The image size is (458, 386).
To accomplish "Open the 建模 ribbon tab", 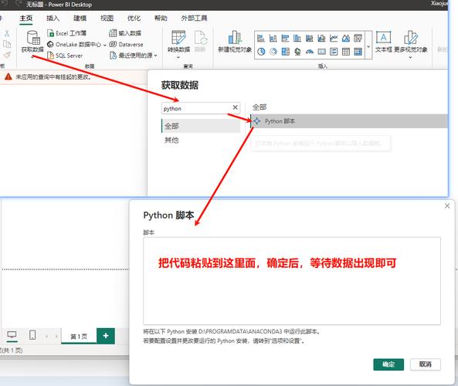I will (x=80, y=18).
